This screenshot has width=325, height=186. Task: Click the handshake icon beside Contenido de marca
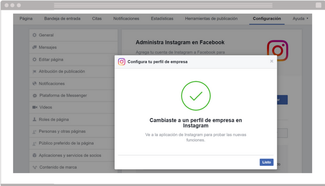click(35, 167)
